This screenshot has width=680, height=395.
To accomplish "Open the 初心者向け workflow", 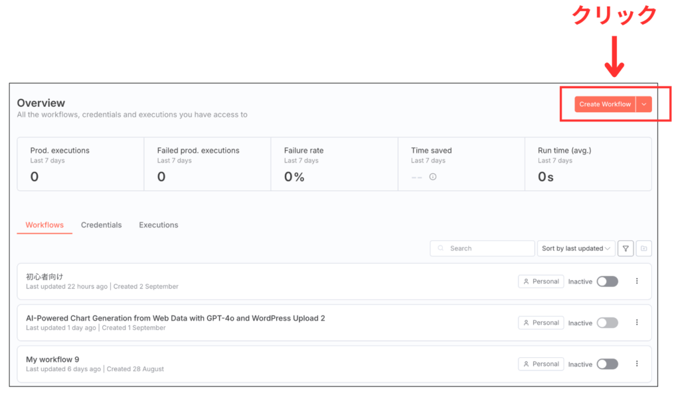I will coord(43,276).
